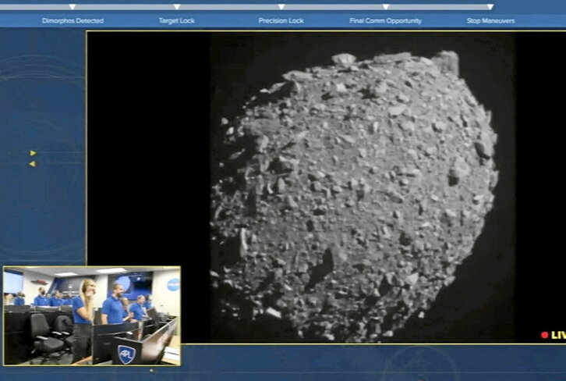Image resolution: width=566 pixels, height=381 pixels.
Task: Click the marker above Final Comm Opportunity
Action: pyautogui.click(x=385, y=7)
